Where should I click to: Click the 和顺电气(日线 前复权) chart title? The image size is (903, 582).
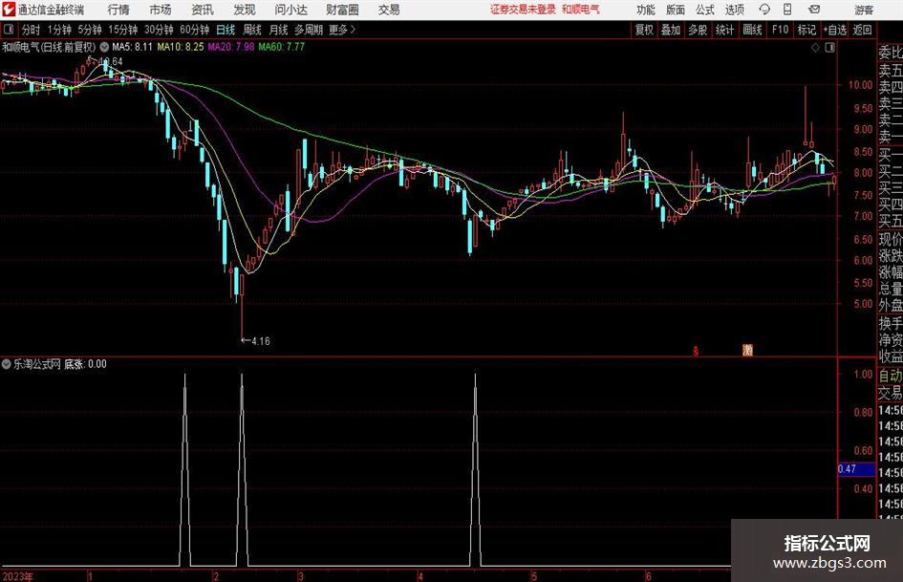click(x=49, y=47)
